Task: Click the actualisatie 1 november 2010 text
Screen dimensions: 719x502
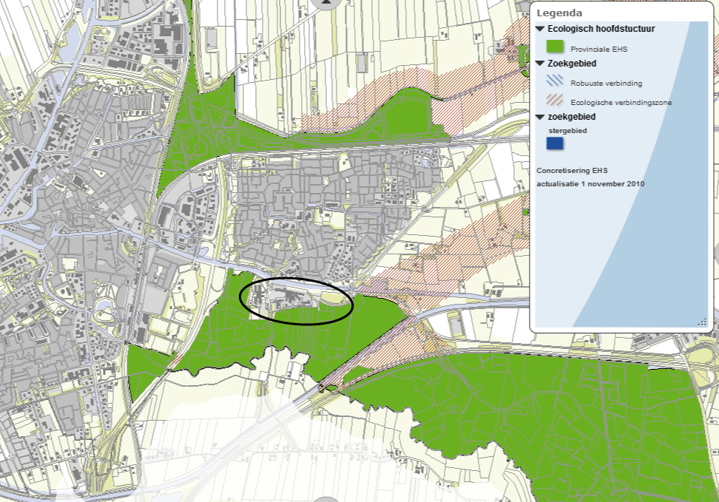Action: coord(590,183)
